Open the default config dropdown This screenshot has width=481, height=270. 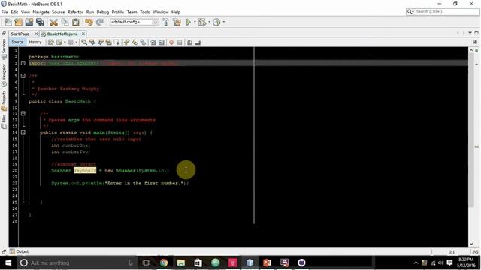pyautogui.click(x=134, y=22)
